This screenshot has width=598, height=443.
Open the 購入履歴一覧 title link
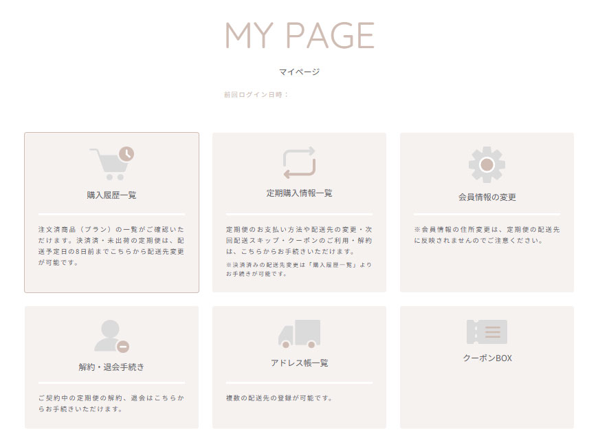pyautogui.click(x=111, y=195)
